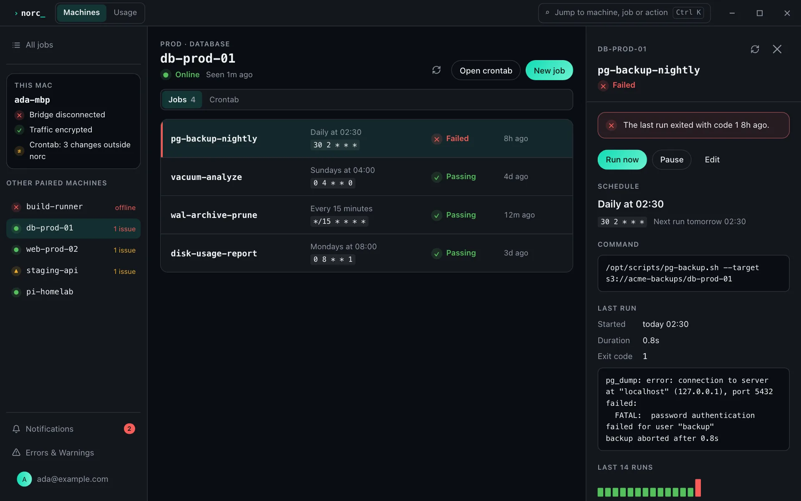The width and height of the screenshot is (801, 501).
Task: Click the Traffic encrypted check icon
Action: (19, 130)
